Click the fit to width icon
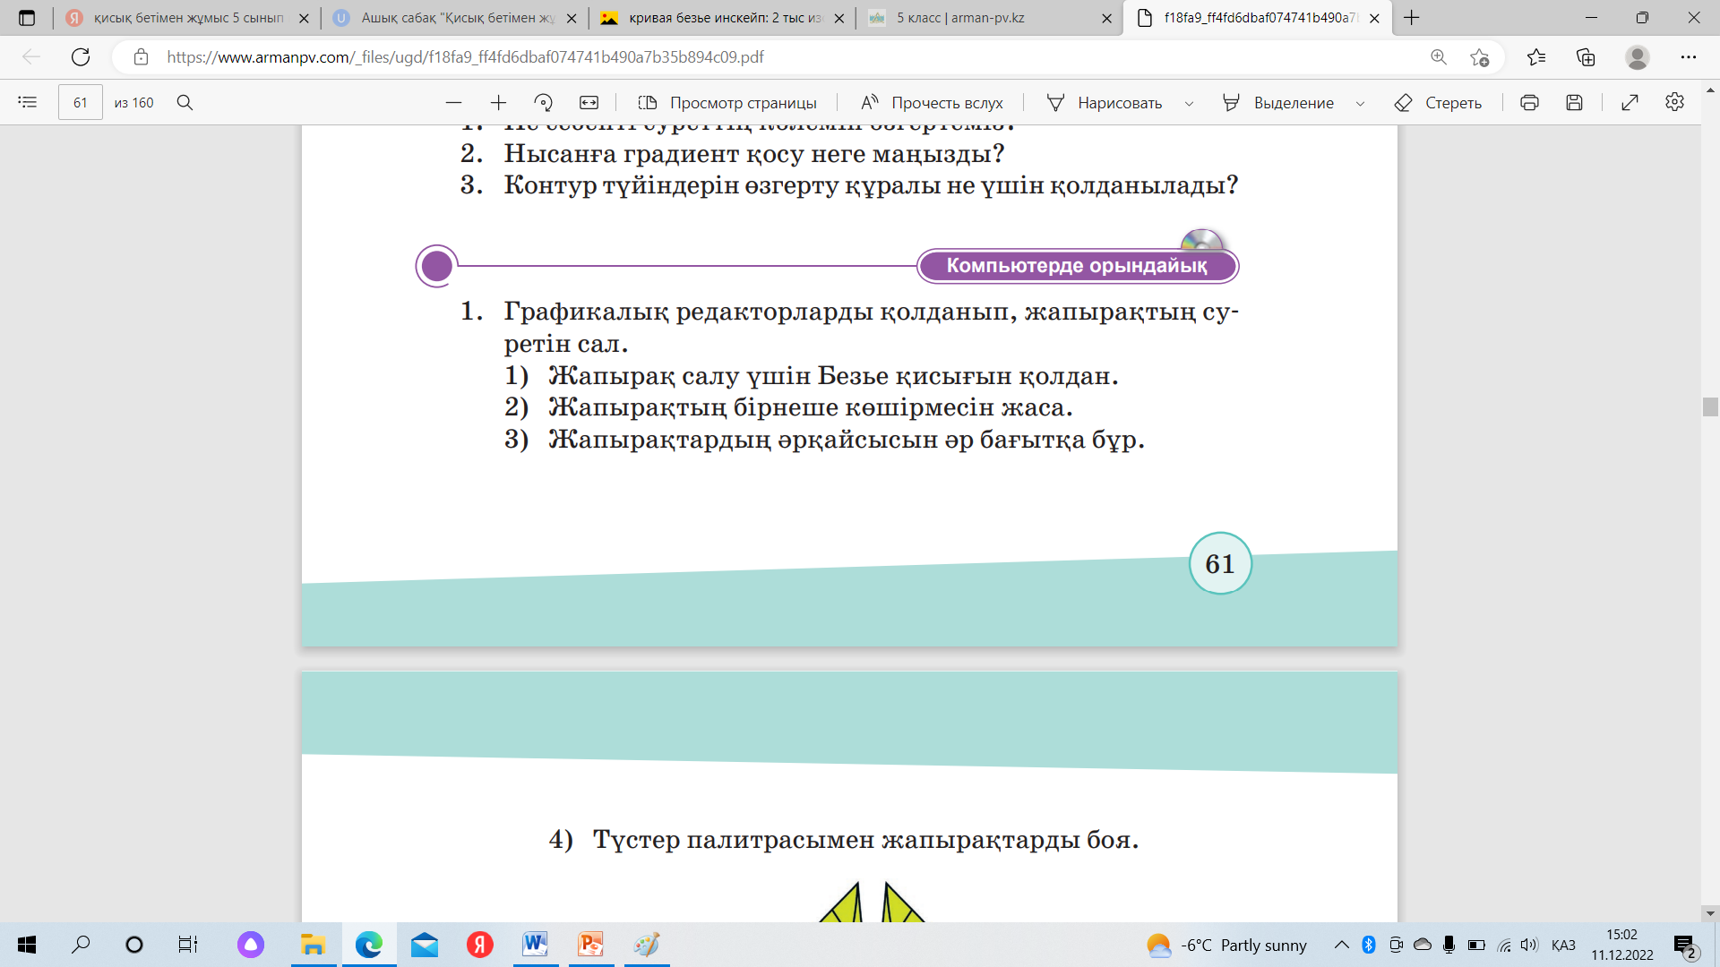Image resolution: width=1720 pixels, height=967 pixels. [589, 103]
